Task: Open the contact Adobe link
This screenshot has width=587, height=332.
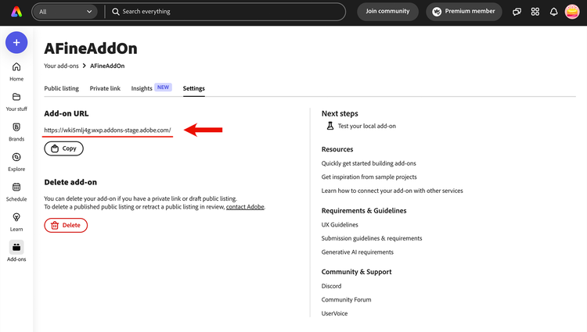Action: tap(246, 207)
